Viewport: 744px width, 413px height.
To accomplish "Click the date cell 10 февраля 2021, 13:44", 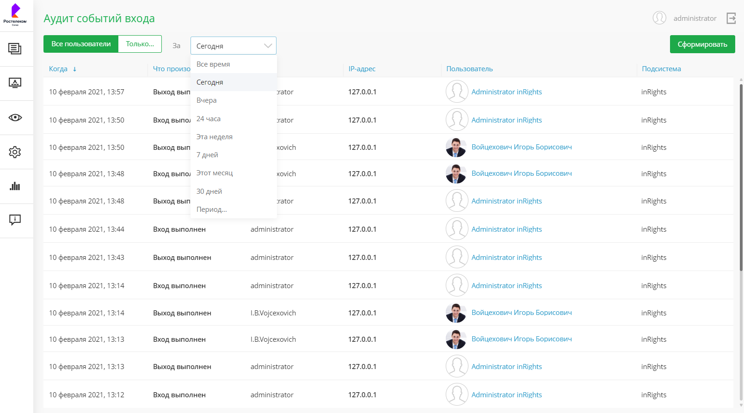I will (86, 229).
